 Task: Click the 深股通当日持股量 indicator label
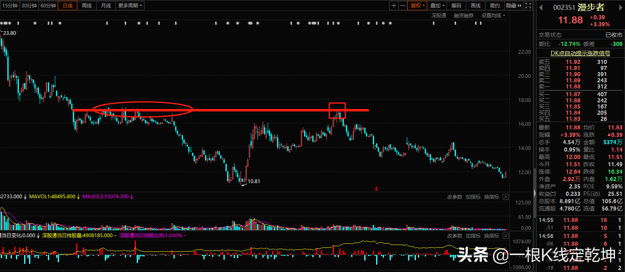pos(78,236)
